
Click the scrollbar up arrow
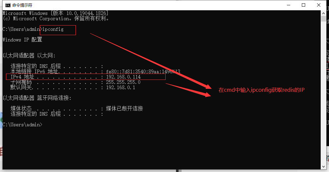(x=323, y=13)
